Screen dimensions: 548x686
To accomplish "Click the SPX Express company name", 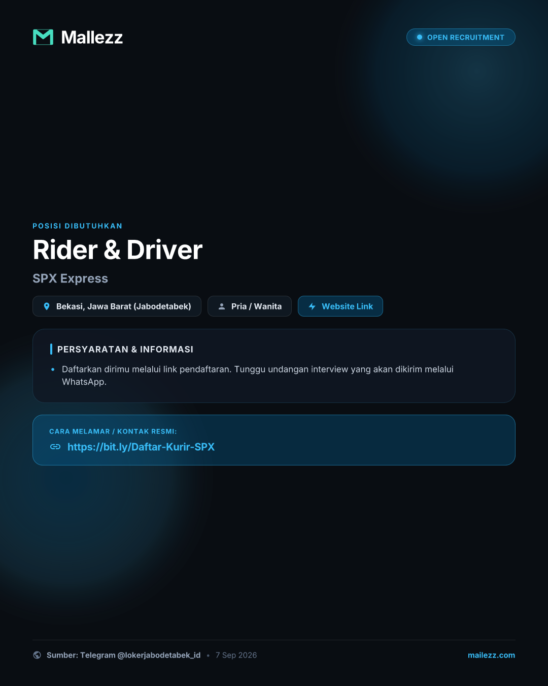I will click(71, 278).
